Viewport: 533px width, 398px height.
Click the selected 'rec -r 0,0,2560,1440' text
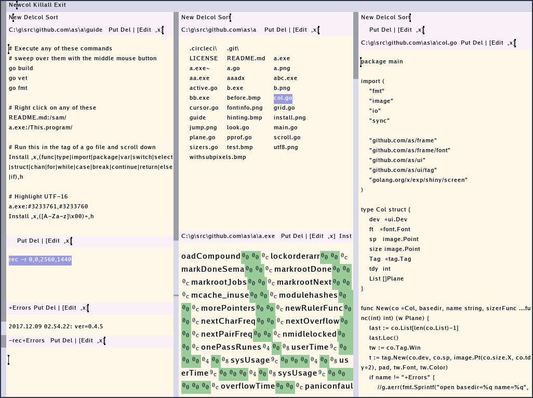tap(40, 260)
